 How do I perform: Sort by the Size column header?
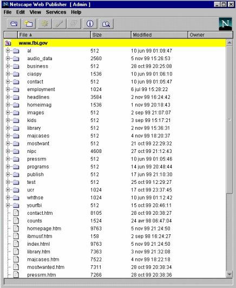click(x=111, y=35)
